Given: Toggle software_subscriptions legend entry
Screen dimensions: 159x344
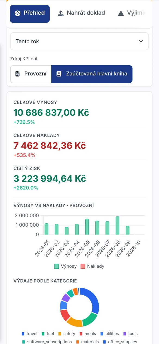Looking at the screenshot, I should click(47, 342).
